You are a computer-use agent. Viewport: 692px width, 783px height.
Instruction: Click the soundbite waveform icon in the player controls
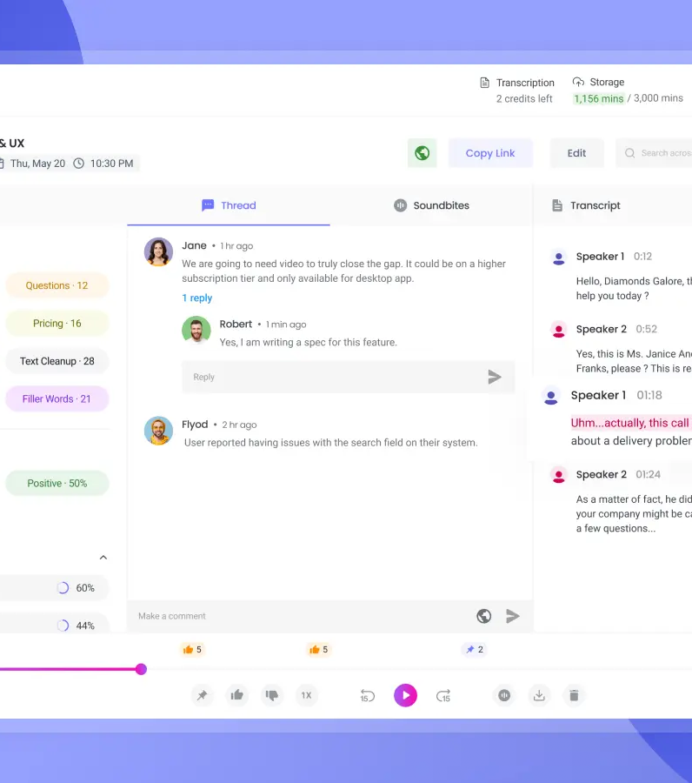504,695
